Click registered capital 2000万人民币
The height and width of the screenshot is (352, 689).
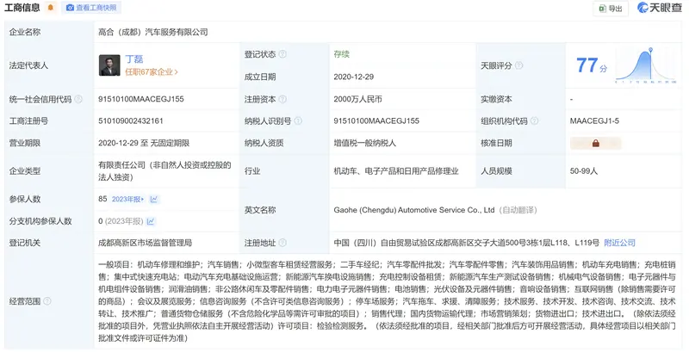click(x=357, y=99)
